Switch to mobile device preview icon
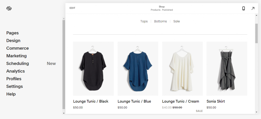The width and height of the screenshot is (261, 119). pos(243,8)
